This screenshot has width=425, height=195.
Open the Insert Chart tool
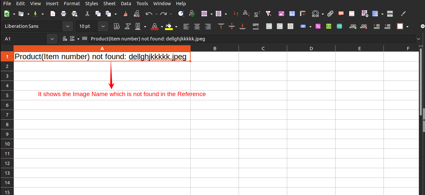[x=292, y=13]
